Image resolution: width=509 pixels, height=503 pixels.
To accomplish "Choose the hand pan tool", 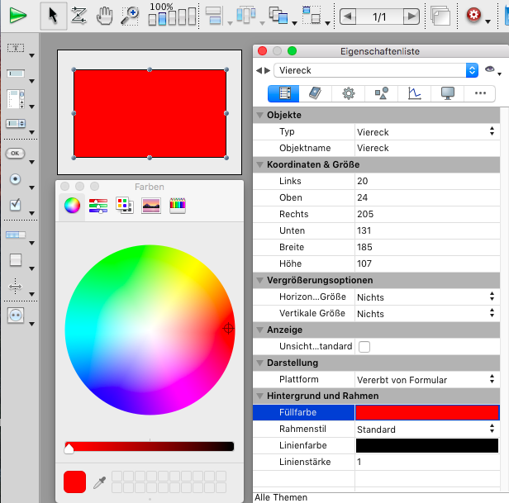I will point(104,15).
